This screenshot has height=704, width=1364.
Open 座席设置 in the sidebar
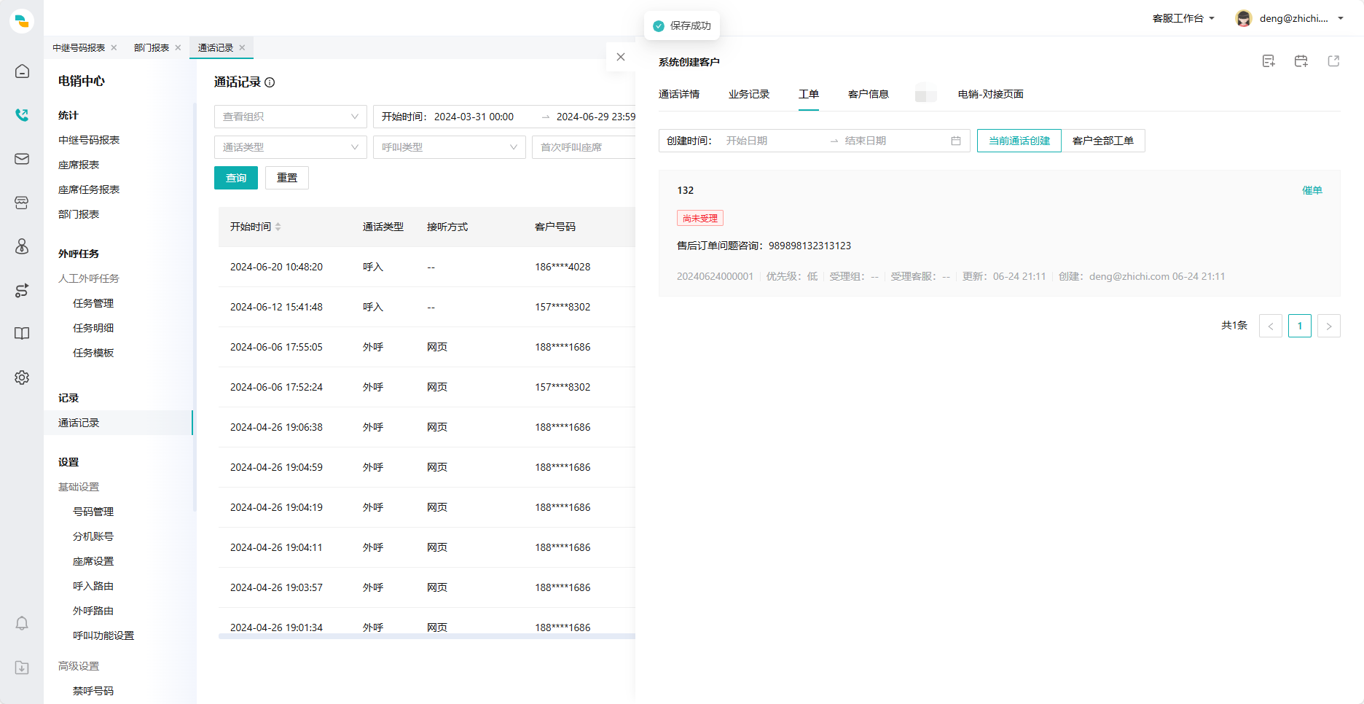93,561
